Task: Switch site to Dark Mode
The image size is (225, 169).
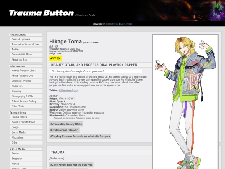Action: click(x=126, y=24)
